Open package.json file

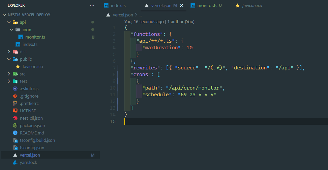(x=32, y=125)
